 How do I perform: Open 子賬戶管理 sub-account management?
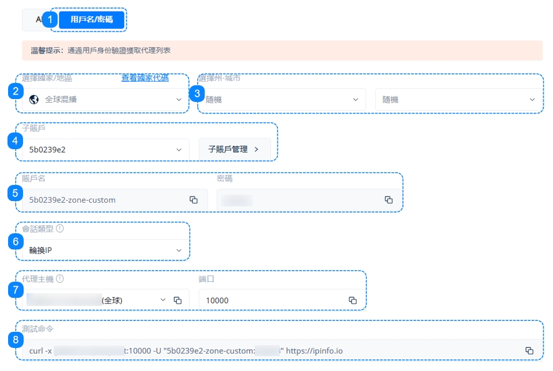pyautogui.click(x=234, y=149)
